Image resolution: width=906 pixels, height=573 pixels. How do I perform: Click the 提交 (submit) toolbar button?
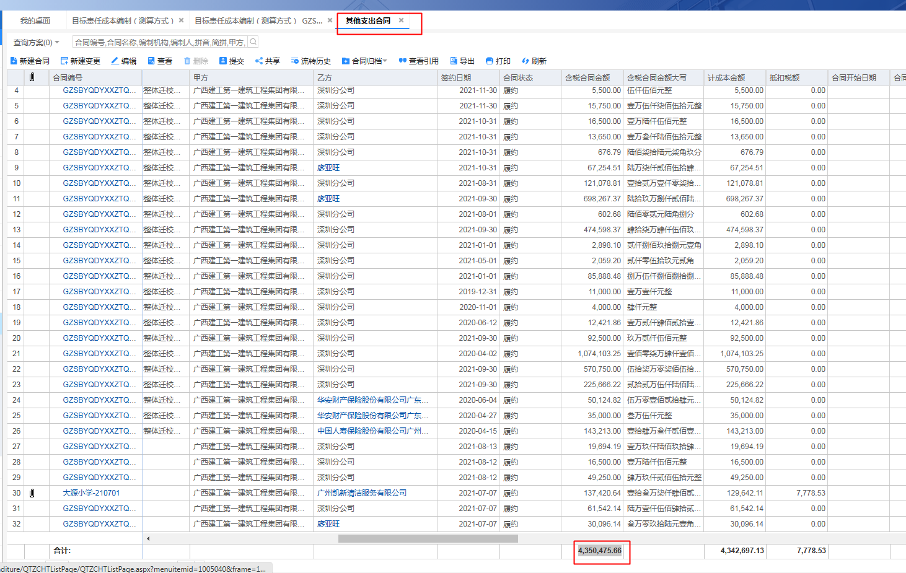click(232, 61)
